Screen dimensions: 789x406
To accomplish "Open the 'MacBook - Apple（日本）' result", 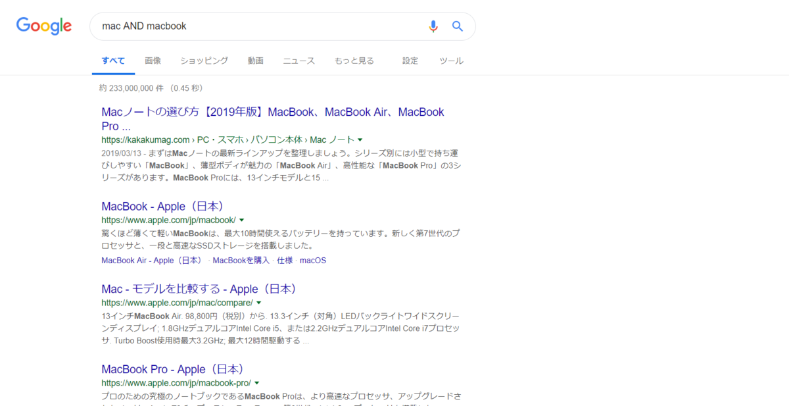I will point(164,207).
